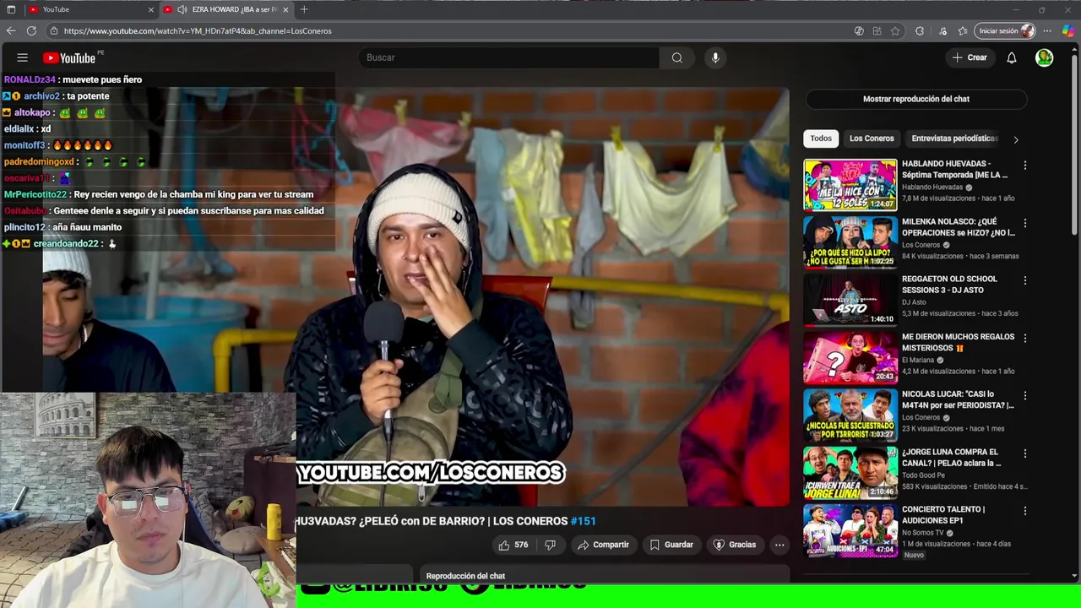
Task: Click the Gracias thanks button
Action: (735, 545)
